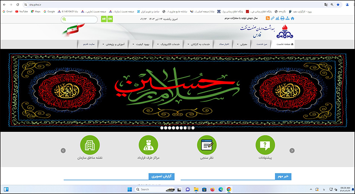Image resolution: width=355 pixels, height=194 pixels.
Task: Open the widgets panel on the taskbar
Action: point(6,189)
